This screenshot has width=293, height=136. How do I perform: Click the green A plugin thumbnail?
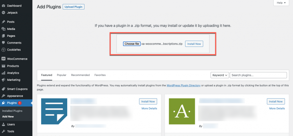pyautogui.click(x=182, y=111)
